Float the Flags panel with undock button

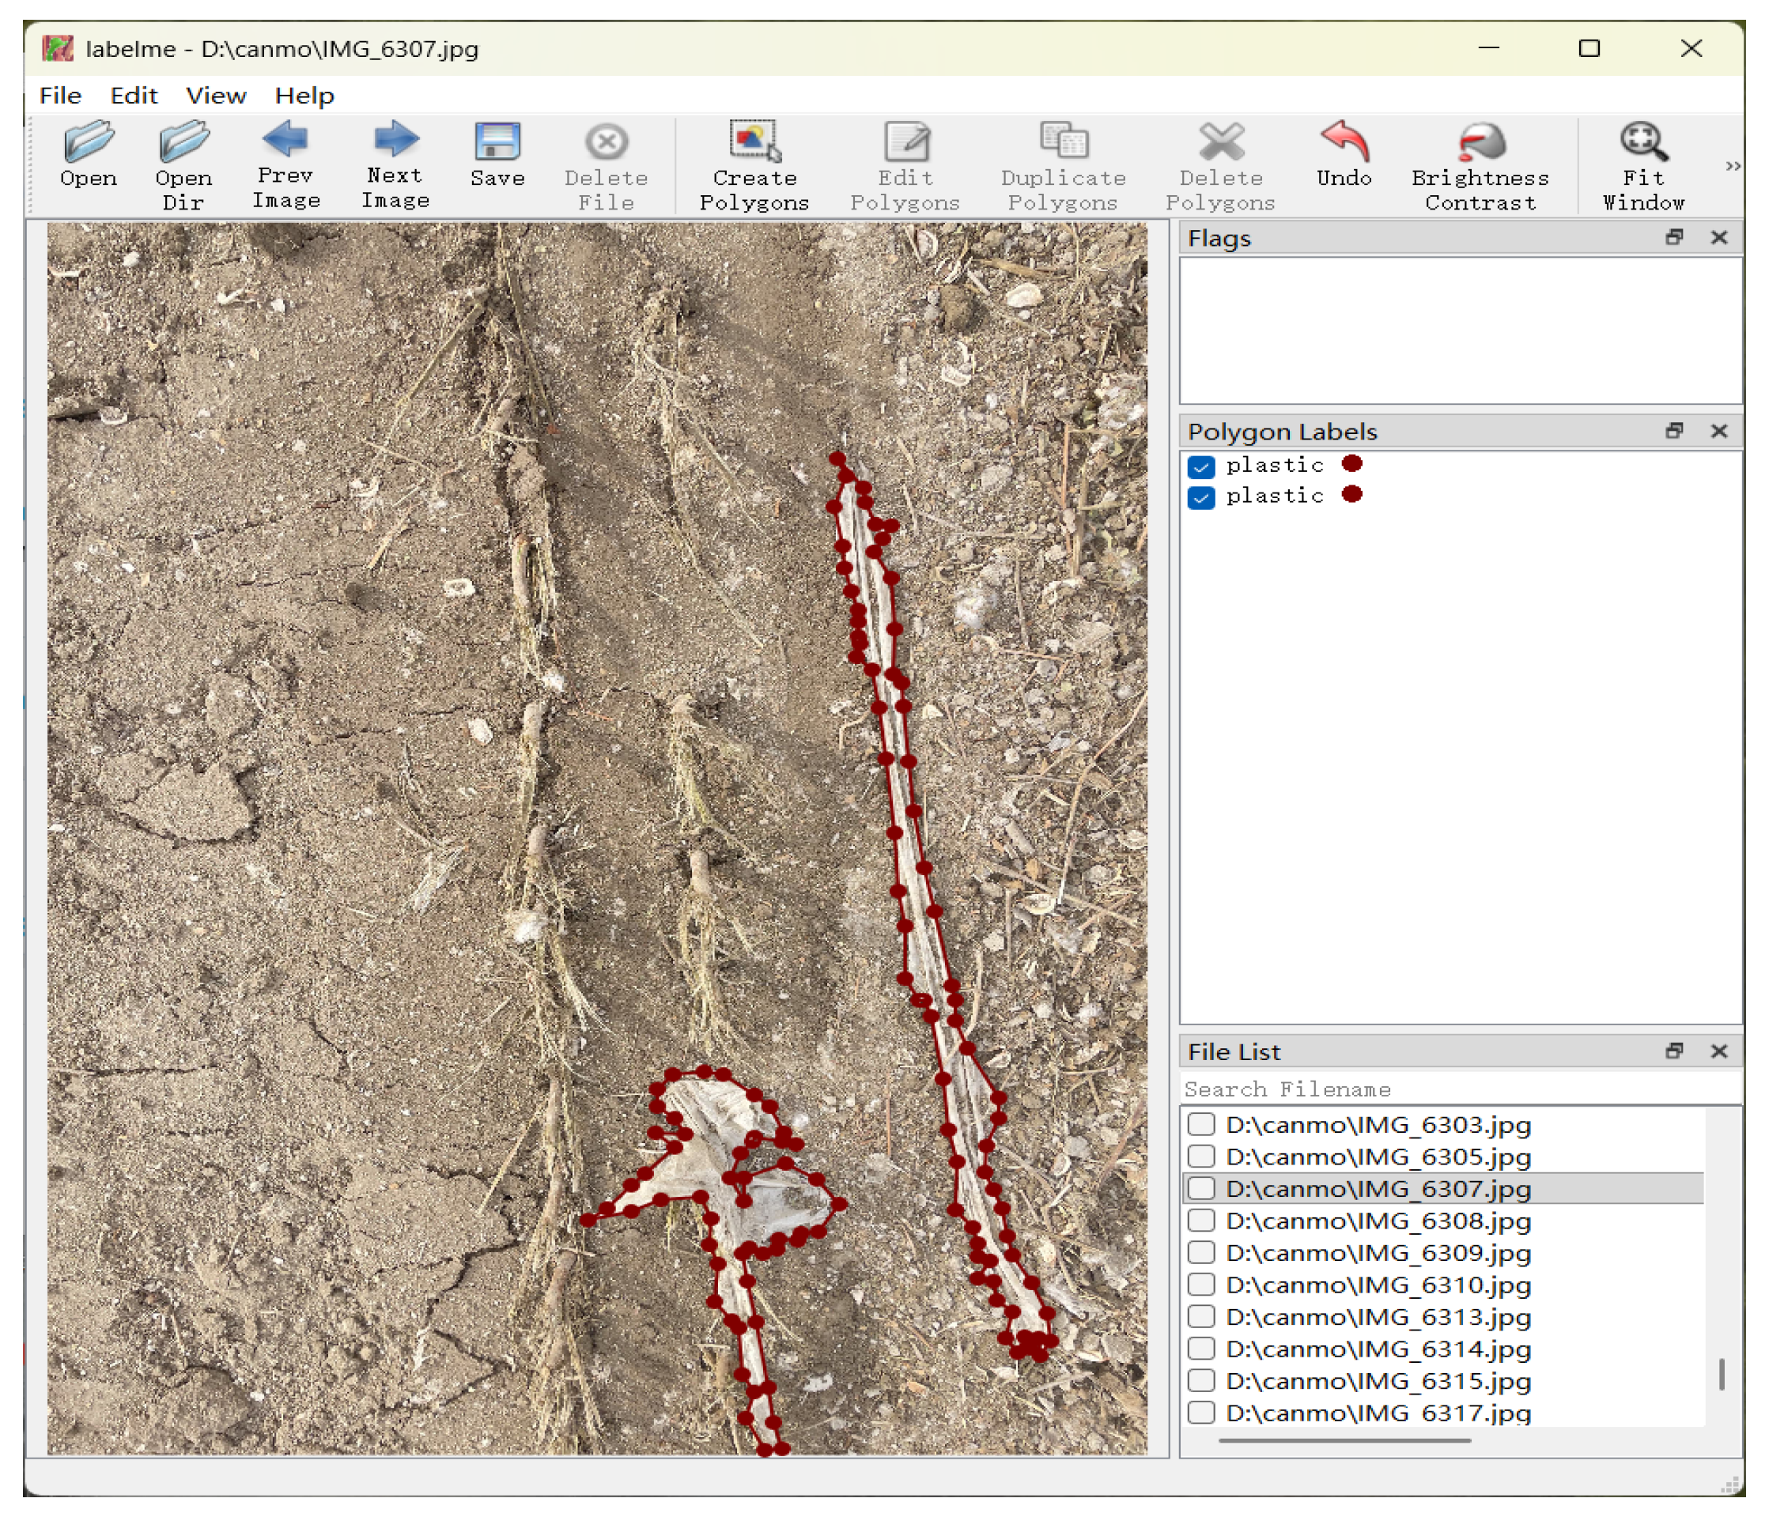tap(1673, 237)
